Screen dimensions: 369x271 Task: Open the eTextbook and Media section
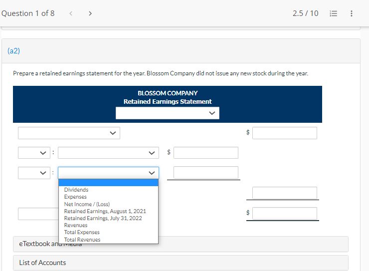[181, 244]
